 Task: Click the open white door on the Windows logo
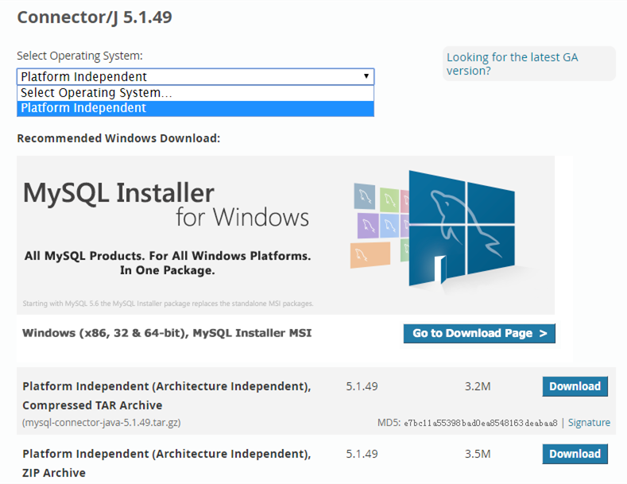(439, 270)
